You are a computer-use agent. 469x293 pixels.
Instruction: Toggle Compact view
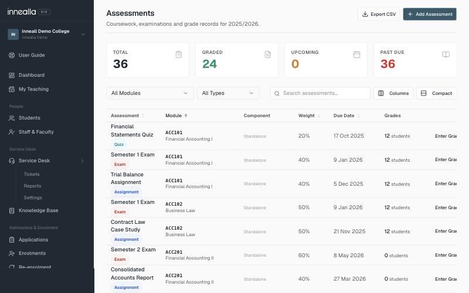[x=436, y=93]
